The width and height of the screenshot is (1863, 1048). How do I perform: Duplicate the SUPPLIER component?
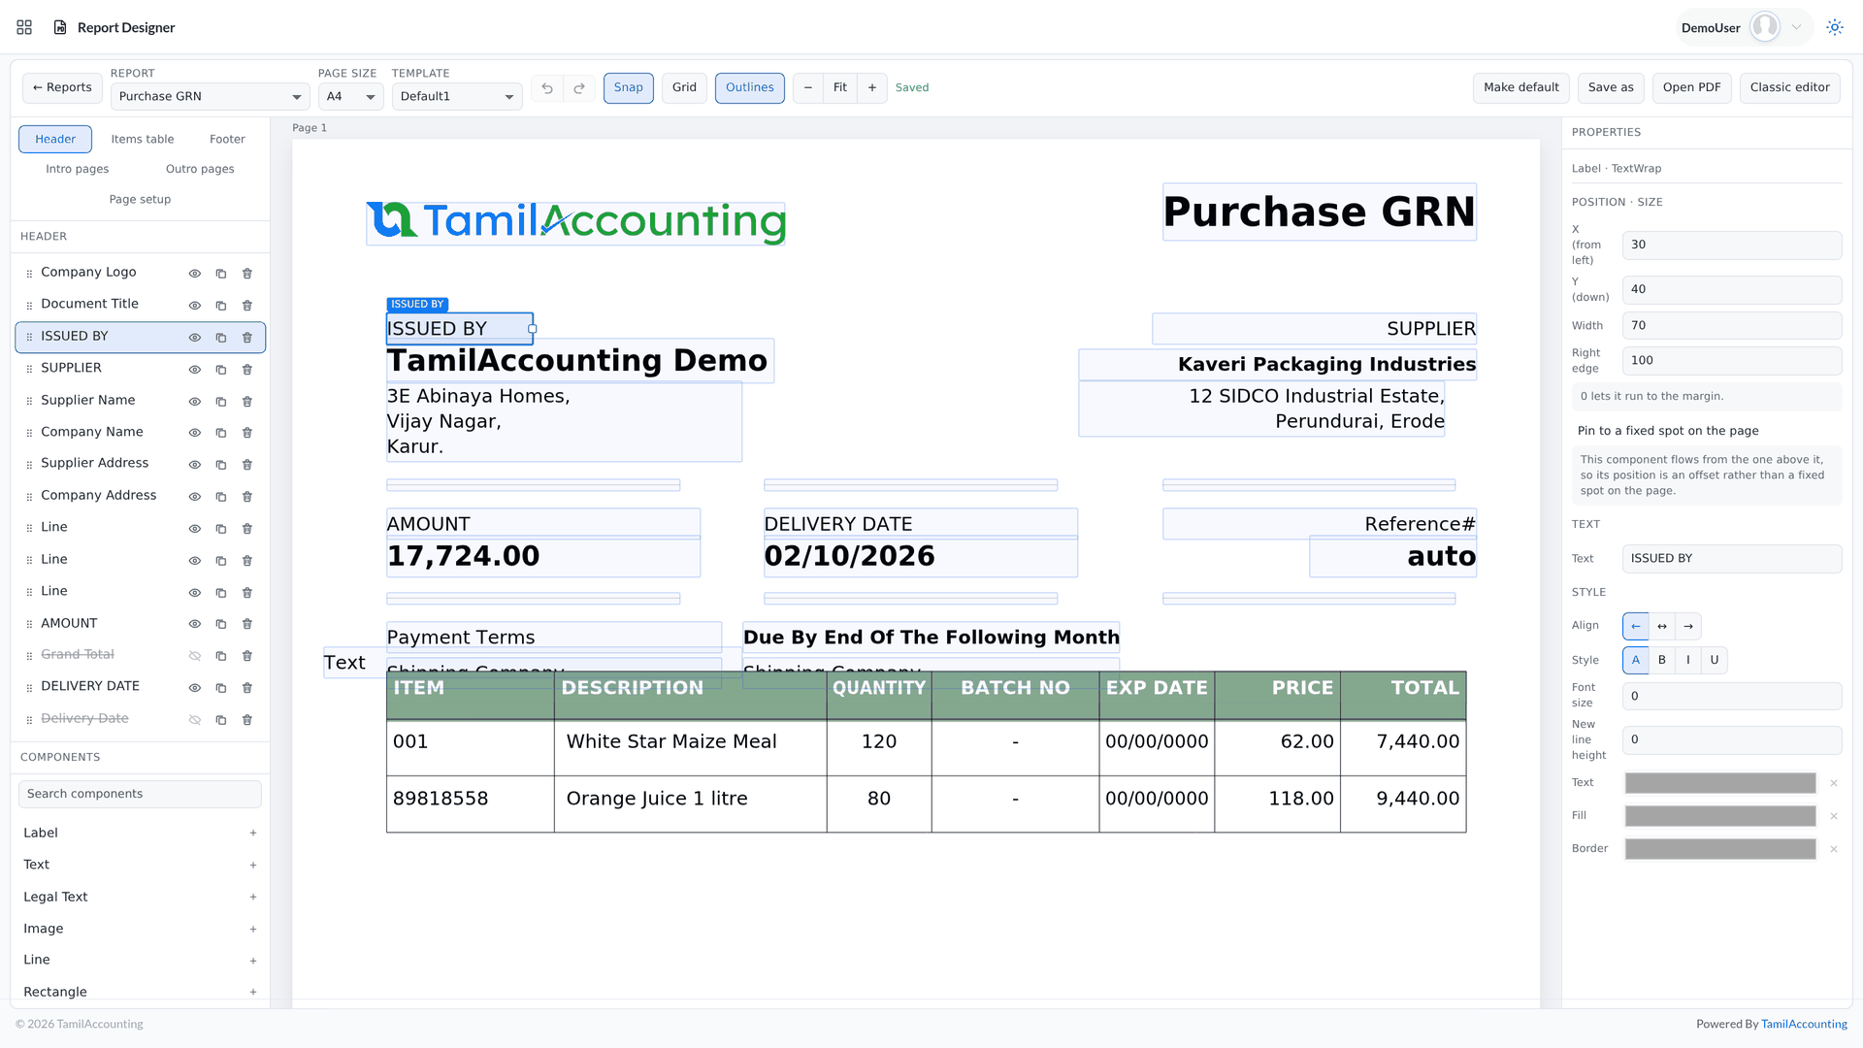[221, 370]
